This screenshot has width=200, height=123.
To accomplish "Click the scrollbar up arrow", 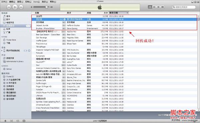I will (x=198, y=16).
